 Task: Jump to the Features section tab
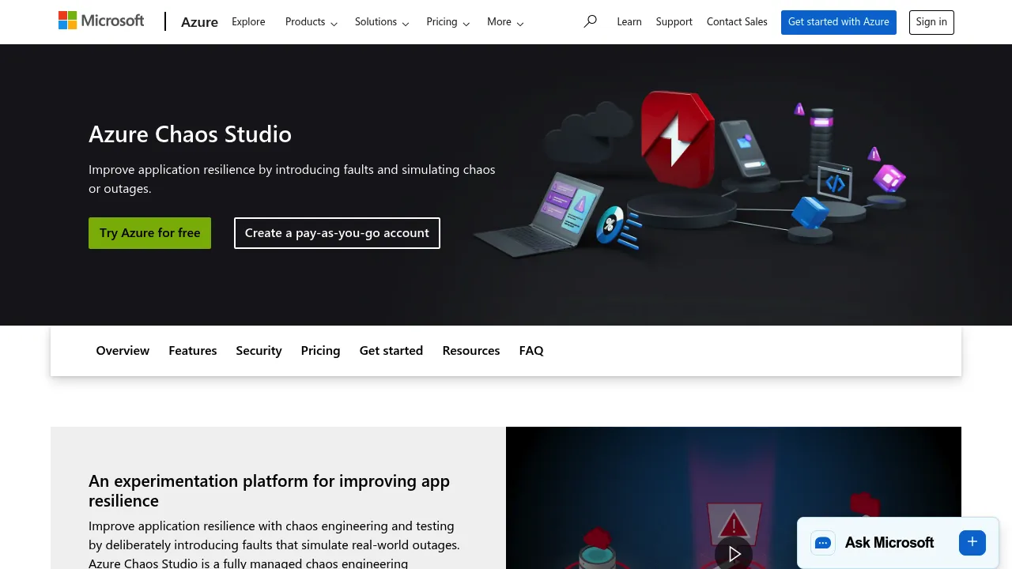(193, 351)
